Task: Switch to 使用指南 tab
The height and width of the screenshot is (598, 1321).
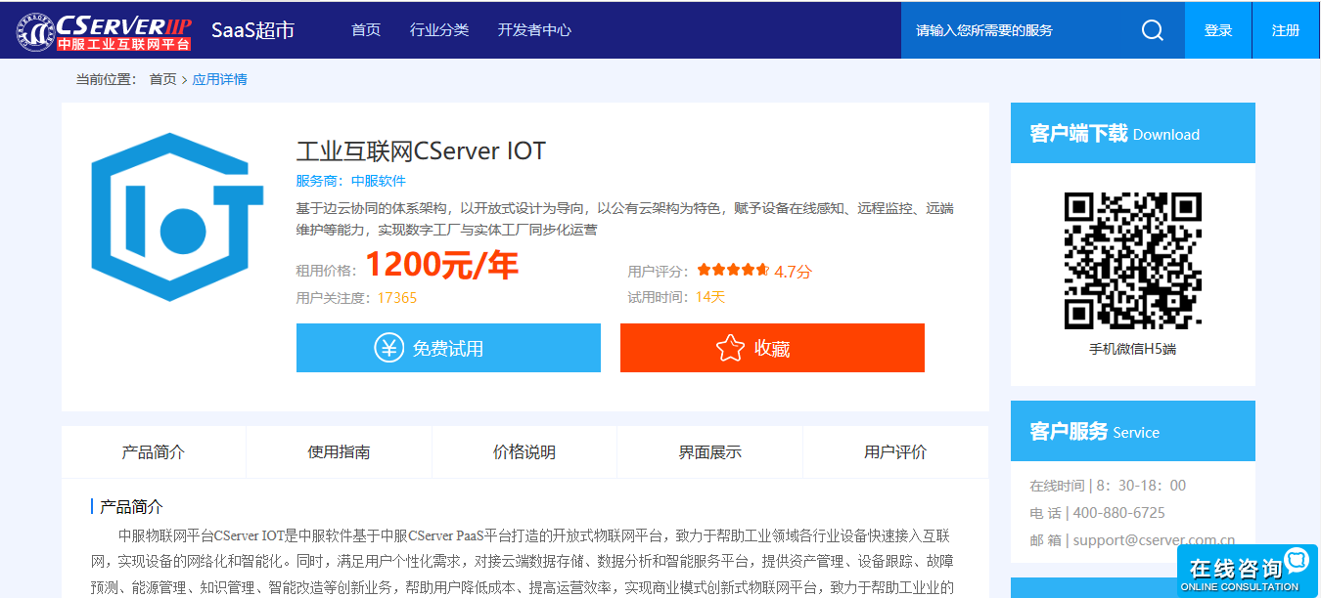Action: click(339, 451)
